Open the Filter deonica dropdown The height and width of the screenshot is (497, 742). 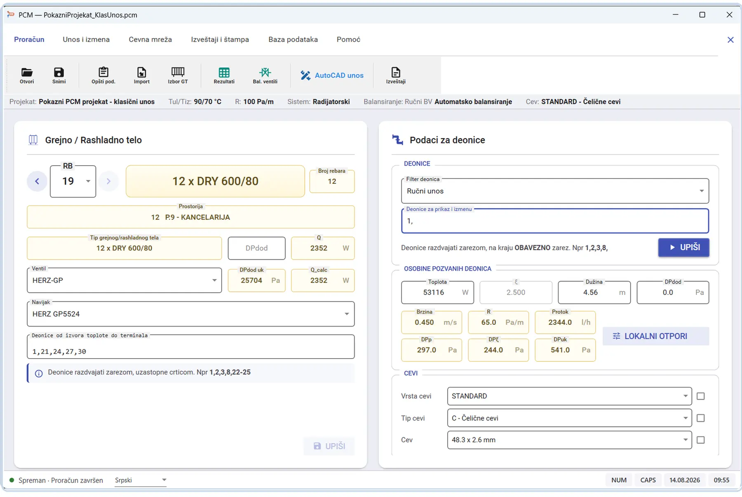555,191
